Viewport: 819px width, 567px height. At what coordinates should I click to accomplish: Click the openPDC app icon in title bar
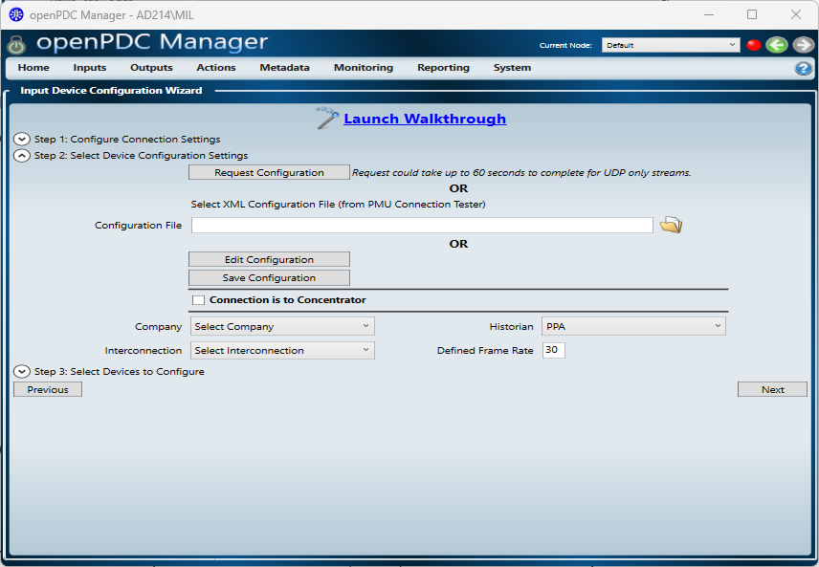(16, 14)
